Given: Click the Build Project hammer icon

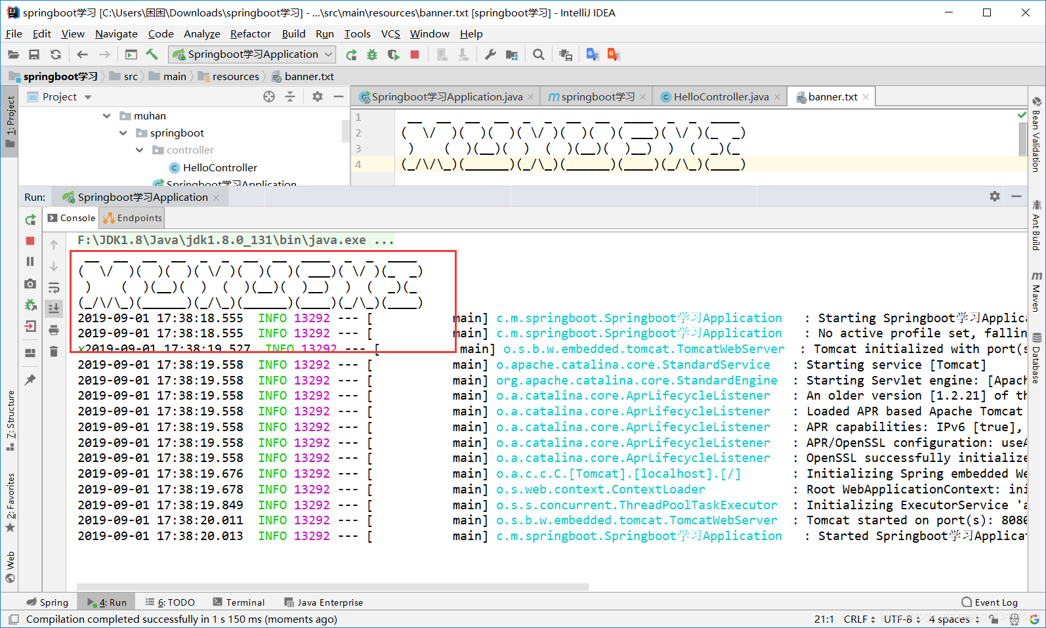Looking at the screenshot, I should click(152, 54).
